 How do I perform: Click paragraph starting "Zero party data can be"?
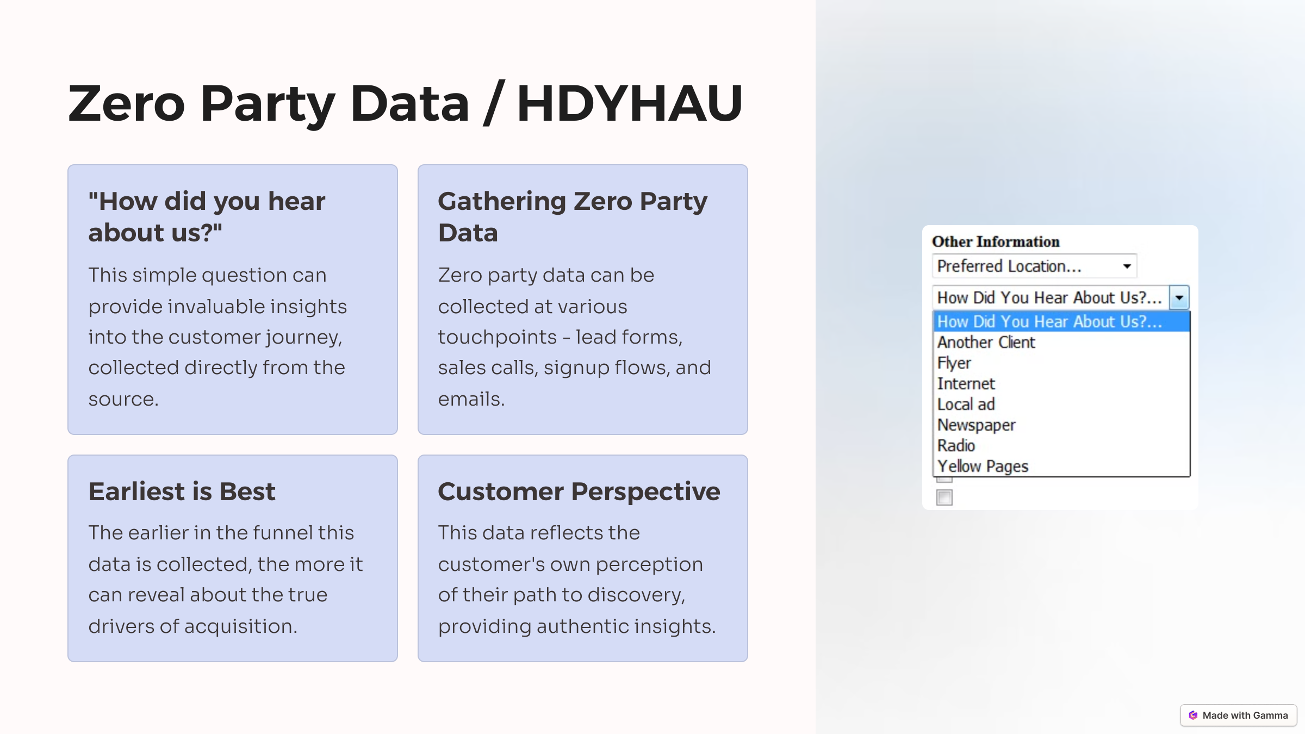point(575,337)
